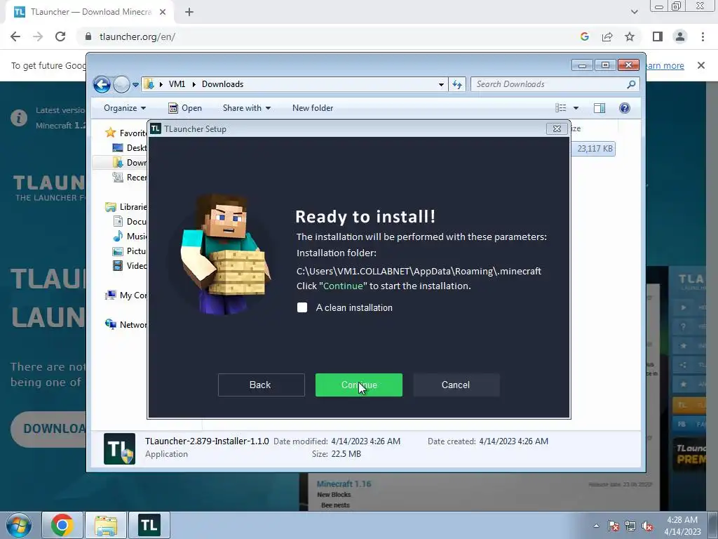Click the change view icon in Explorer
Image resolution: width=718 pixels, height=539 pixels.
point(561,108)
